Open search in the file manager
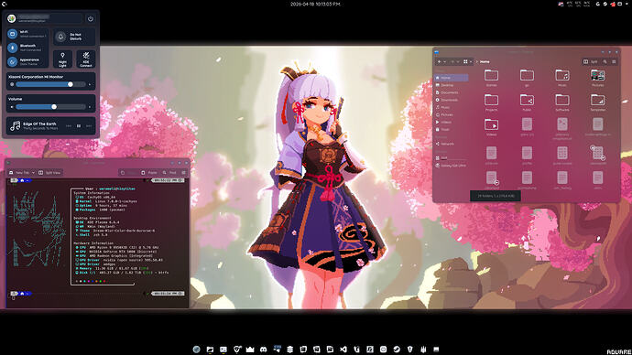This screenshot has width=632, height=355. point(605,61)
